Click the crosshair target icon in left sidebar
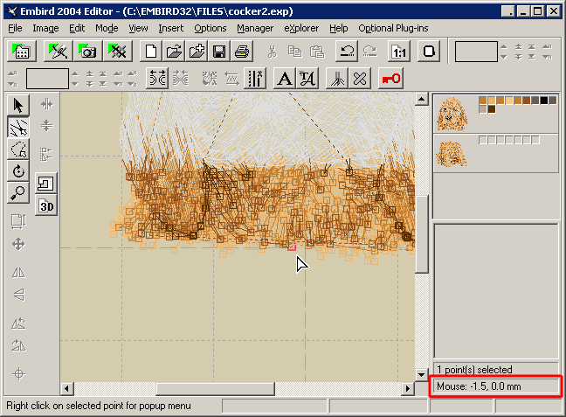This screenshot has width=566, height=417. pyautogui.click(x=18, y=373)
